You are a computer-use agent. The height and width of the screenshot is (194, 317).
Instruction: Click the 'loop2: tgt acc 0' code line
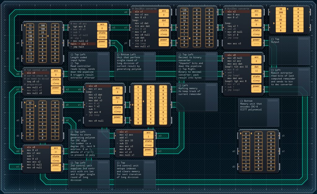pos(236,81)
